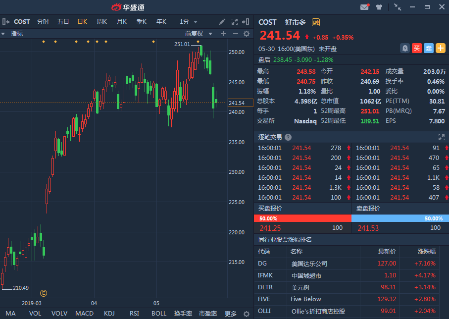Viewport: 449px width, 319px height.
Task: Click the blue sell-side 50.00% bar
Action: coord(400,218)
